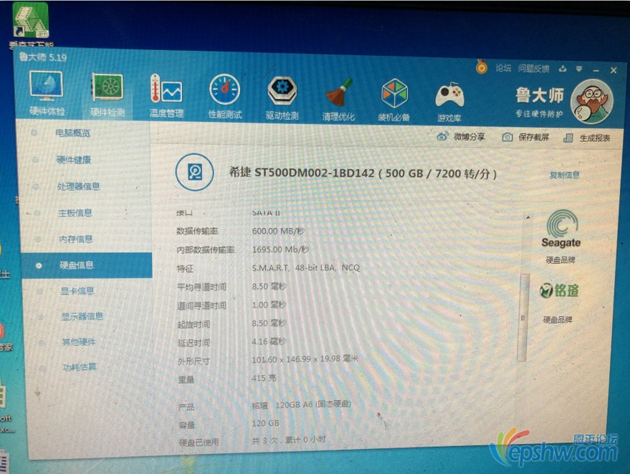
Task: Click the window title "鲁大师 5.19"
Action: click(x=42, y=57)
